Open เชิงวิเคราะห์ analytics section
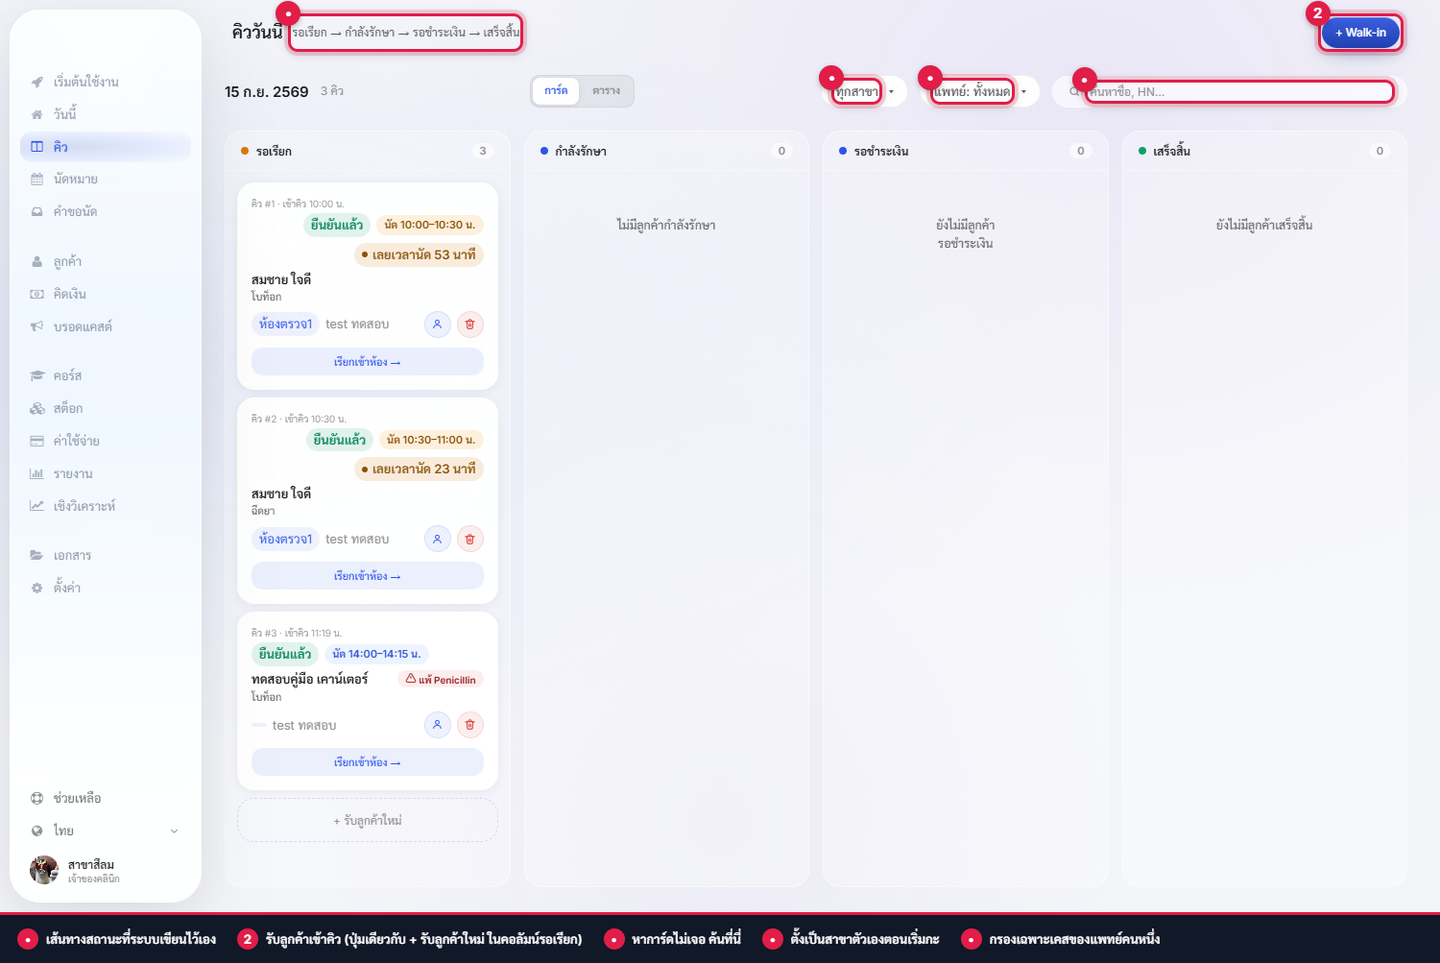The image size is (1440, 963). (x=106, y=506)
